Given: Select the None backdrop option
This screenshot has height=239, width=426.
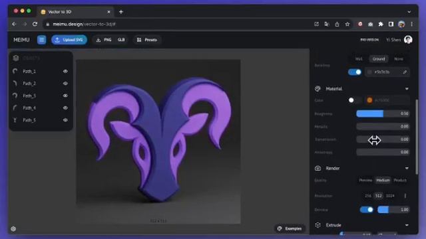Looking at the screenshot, I should 399,59.
